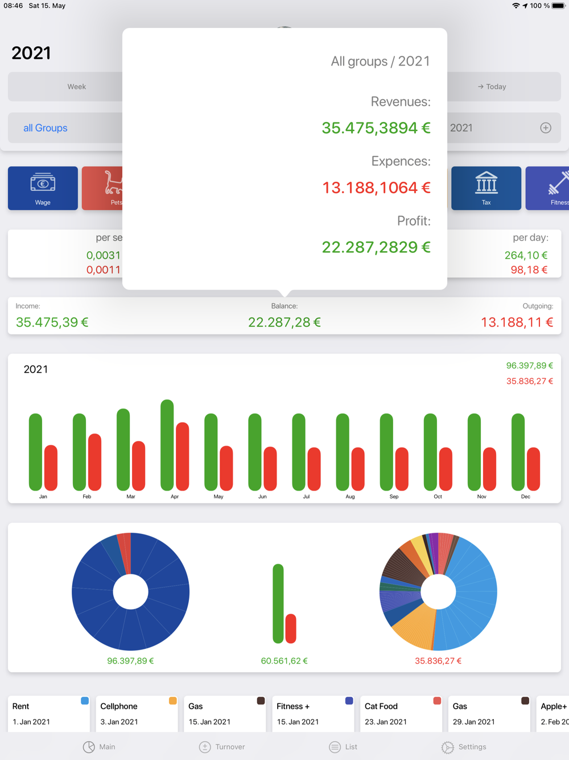Click the Balance value 22.287,28 €
This screenshot has width=569, height=760.
click(284, 322)
